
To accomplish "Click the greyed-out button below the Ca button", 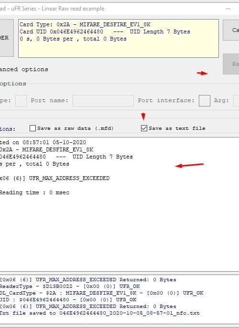I will (x=231, y=64).
